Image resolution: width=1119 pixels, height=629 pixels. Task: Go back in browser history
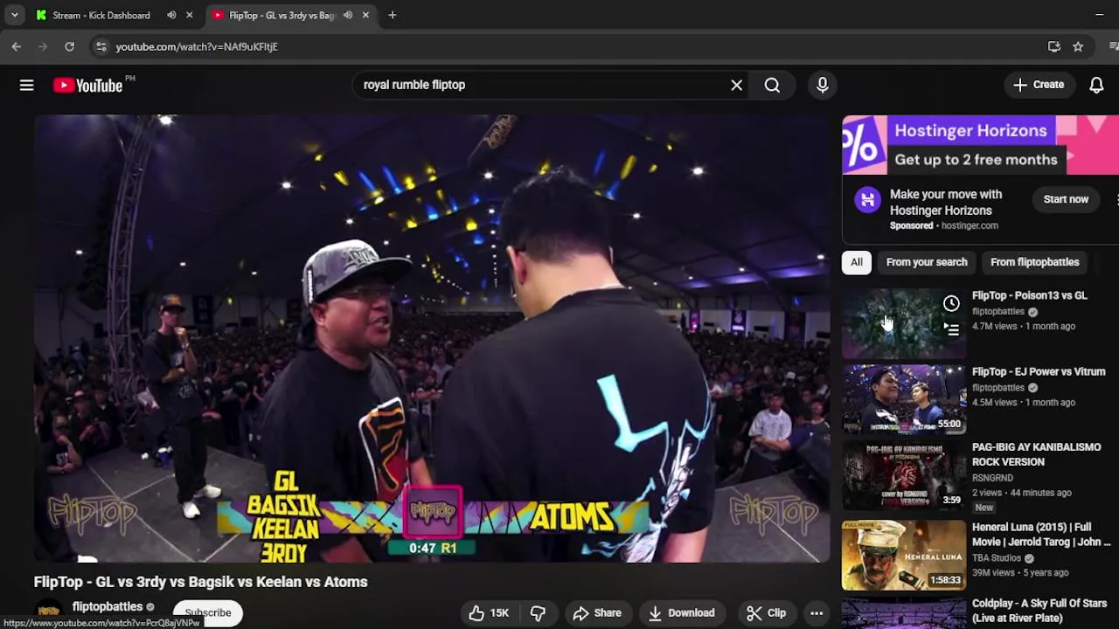[16, 46]
